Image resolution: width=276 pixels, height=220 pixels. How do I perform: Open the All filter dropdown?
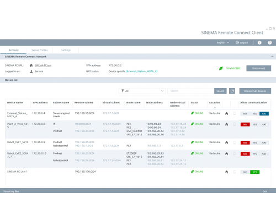[142, 91]
